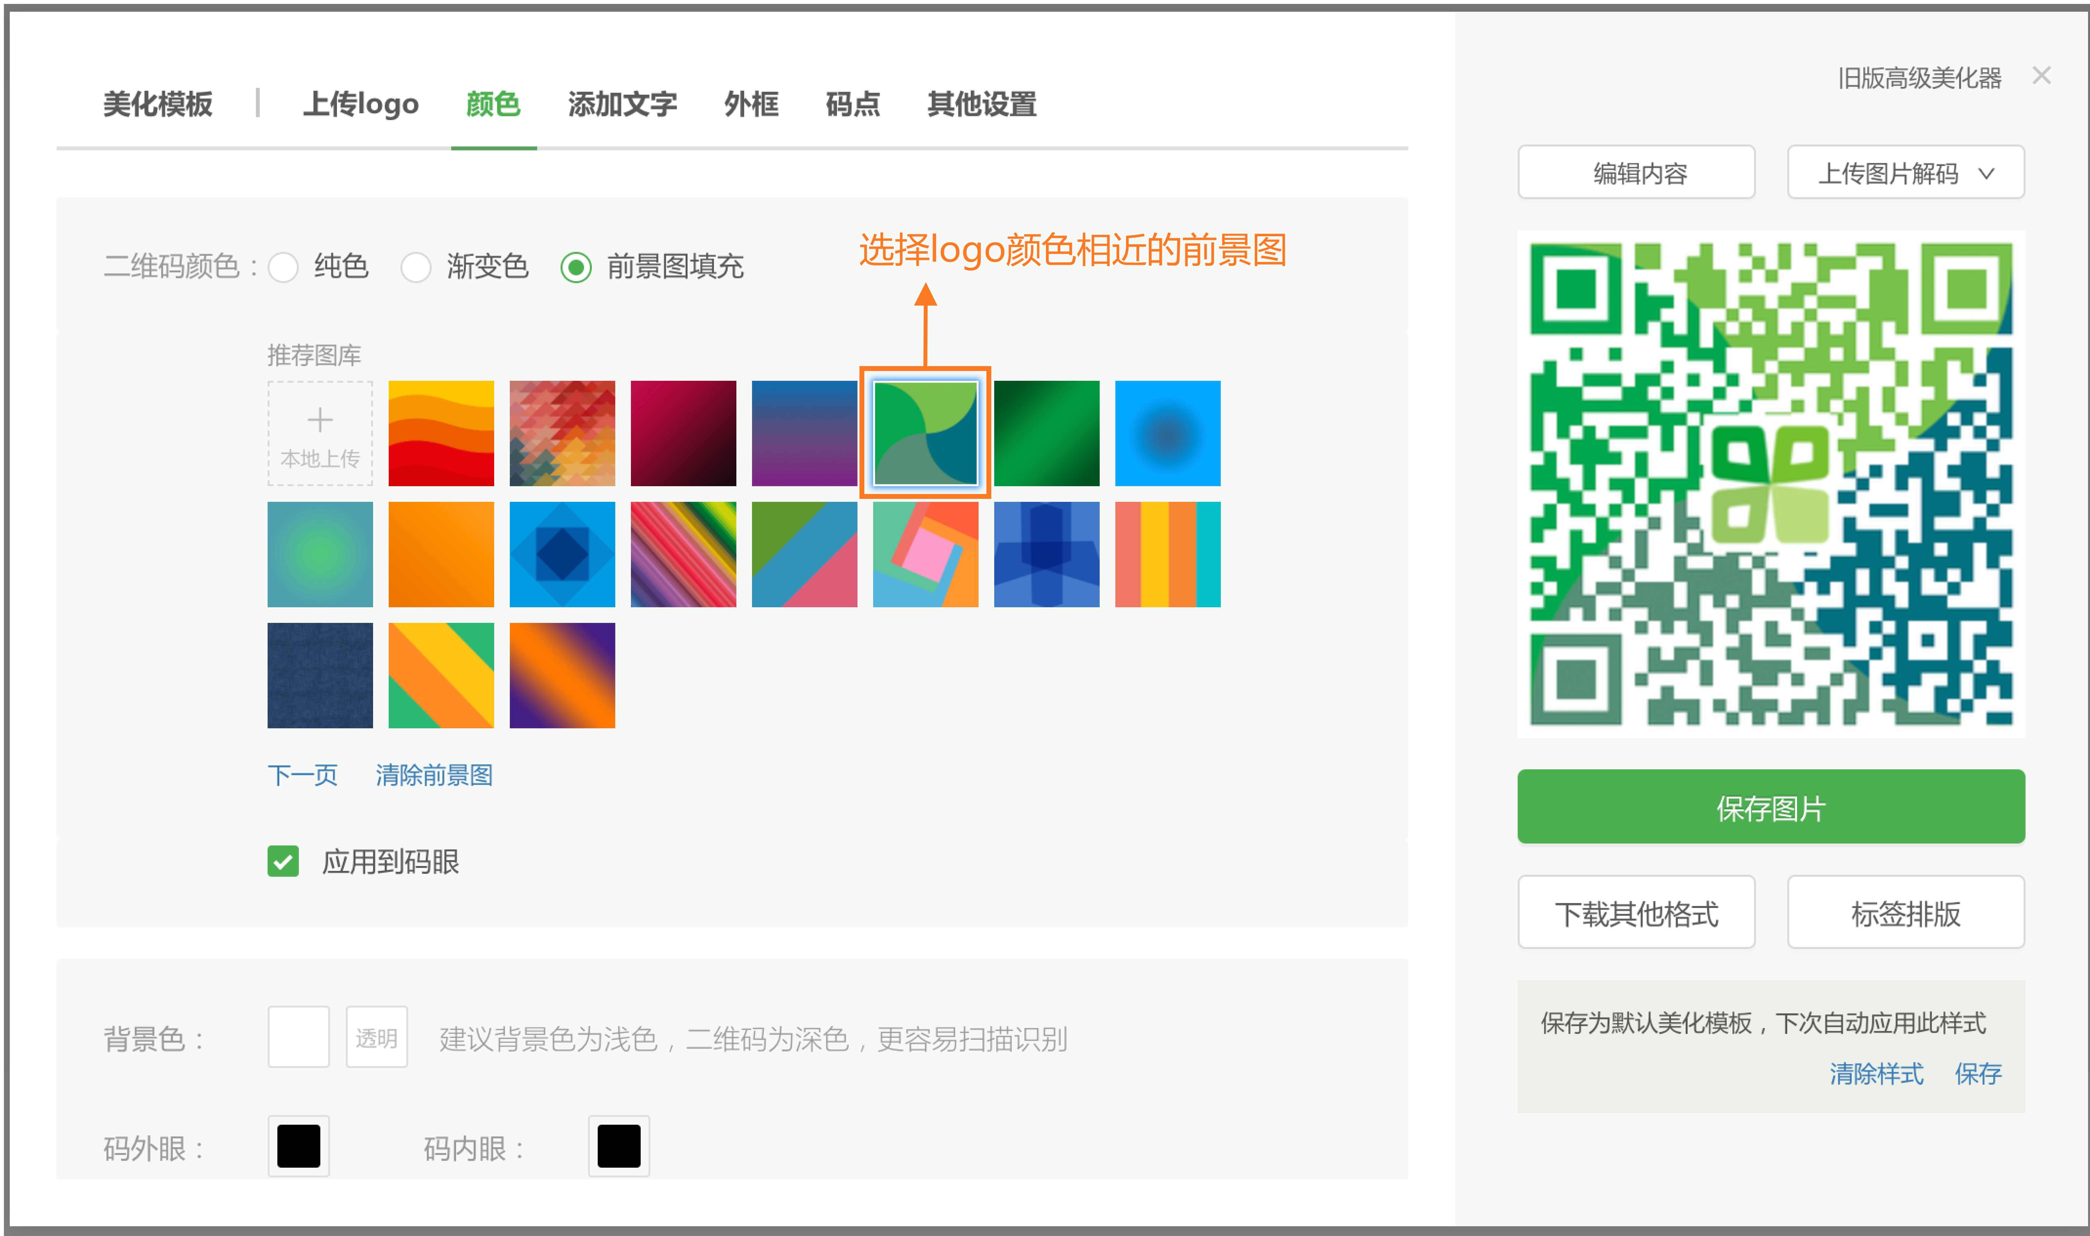
Task: Choose the dark navy denim texture image
Action: pos(320,676)
